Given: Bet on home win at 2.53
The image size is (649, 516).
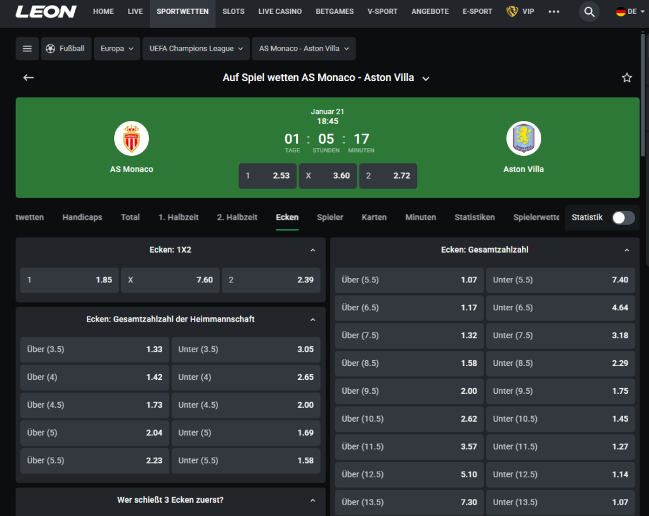Looking at the screenshot, I should coord(267,176).
